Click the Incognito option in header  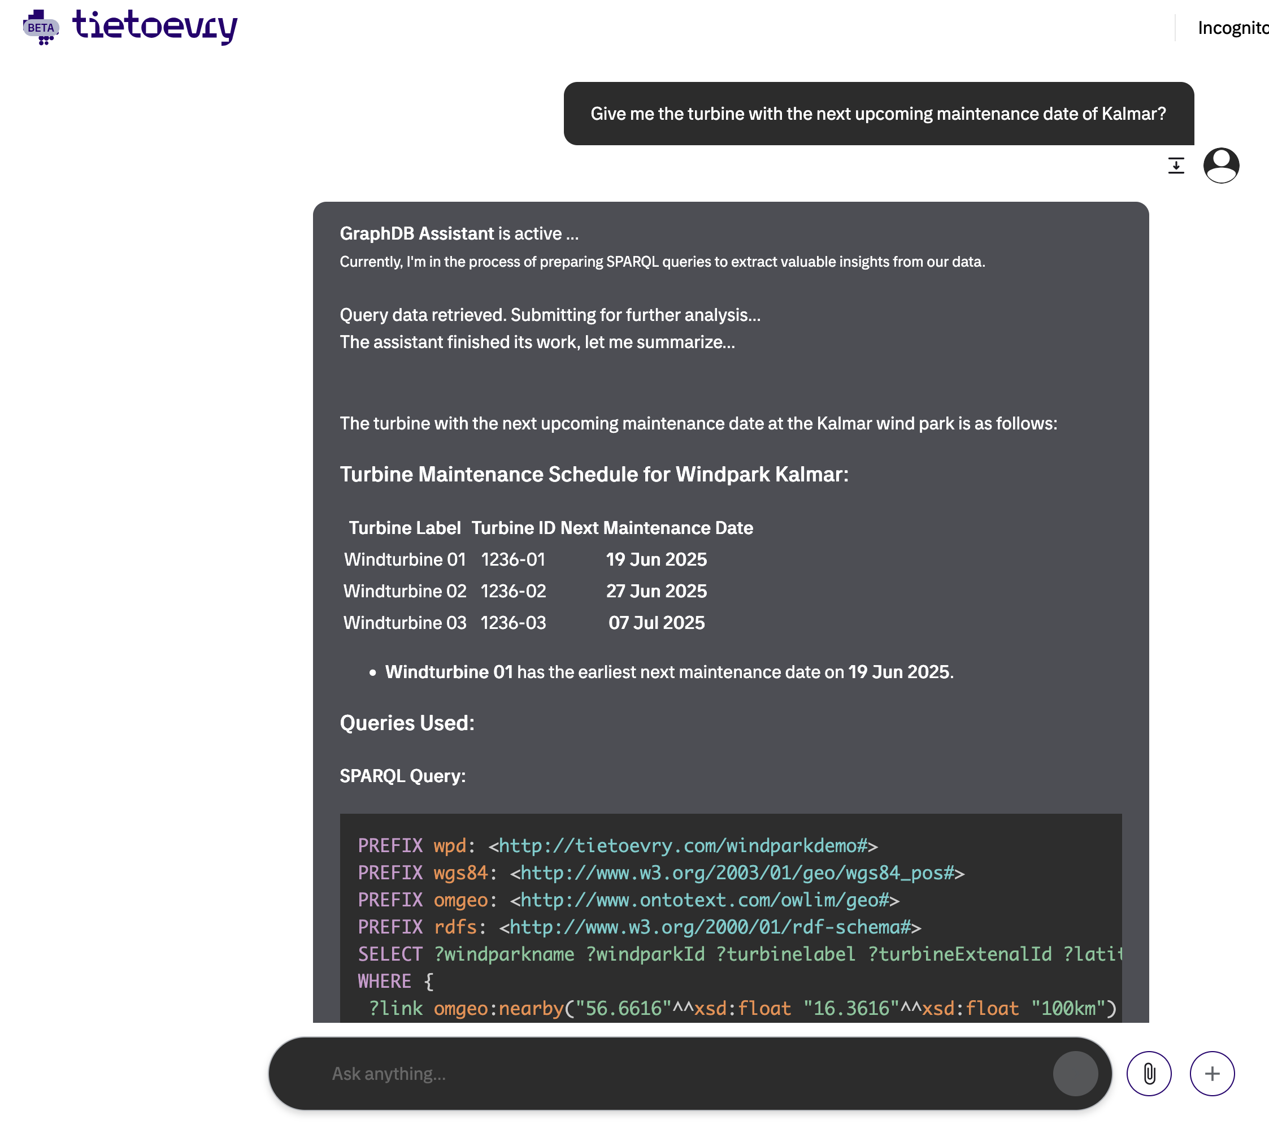pos(1233,28)
